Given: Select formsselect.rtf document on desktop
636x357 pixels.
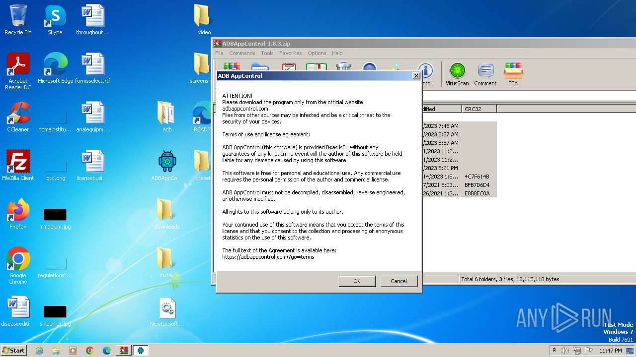Looking at the screenshot, I should pos(93,68).
